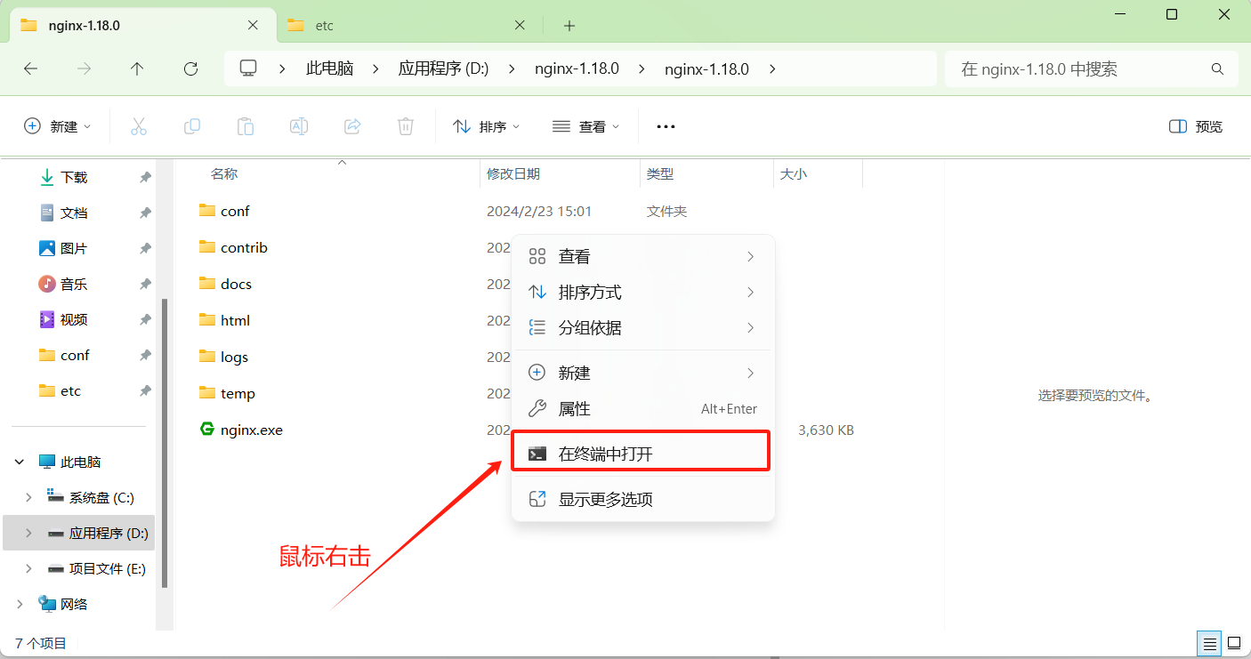The height and width of the screenshot is (659, 1251).
Task: Toggle the 预览 preview pane
Action: pyautogui.click(x=1196, y=126)
